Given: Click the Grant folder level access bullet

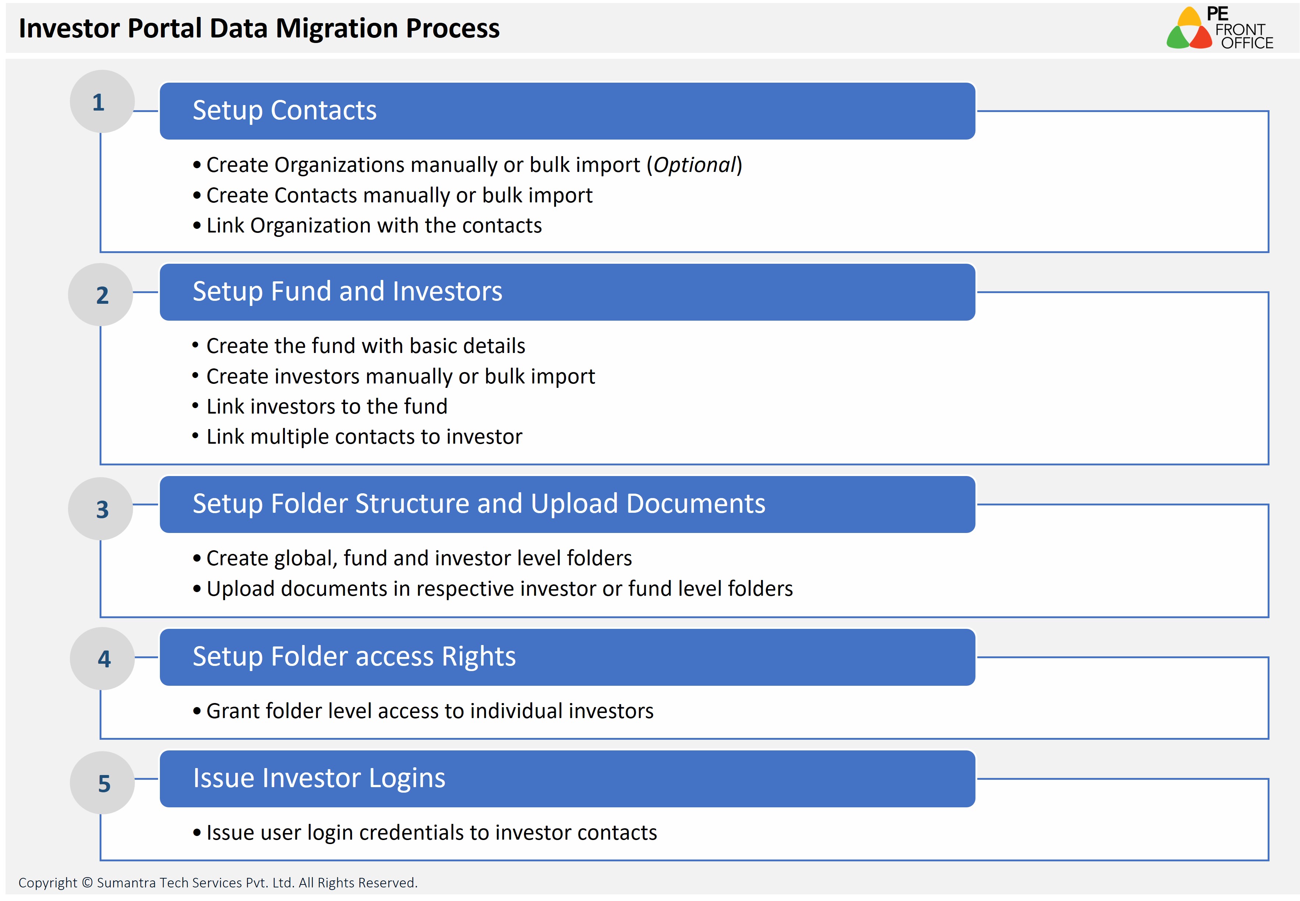Looking at the screenshot, I should point(429,711).
